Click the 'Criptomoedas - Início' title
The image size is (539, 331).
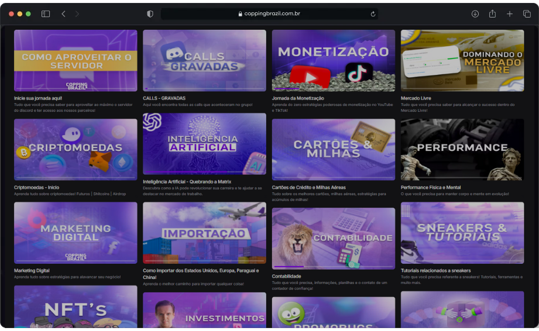point(36,188)
